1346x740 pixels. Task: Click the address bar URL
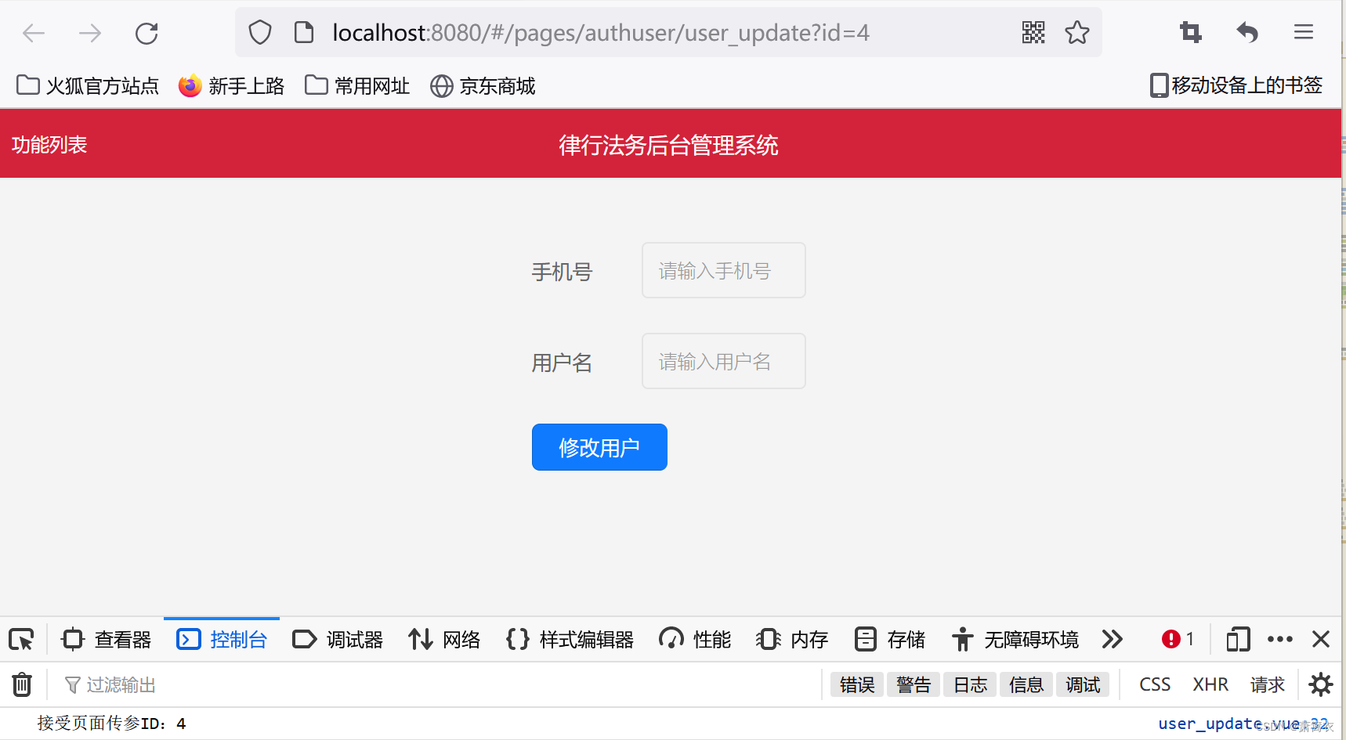[601, 33]
